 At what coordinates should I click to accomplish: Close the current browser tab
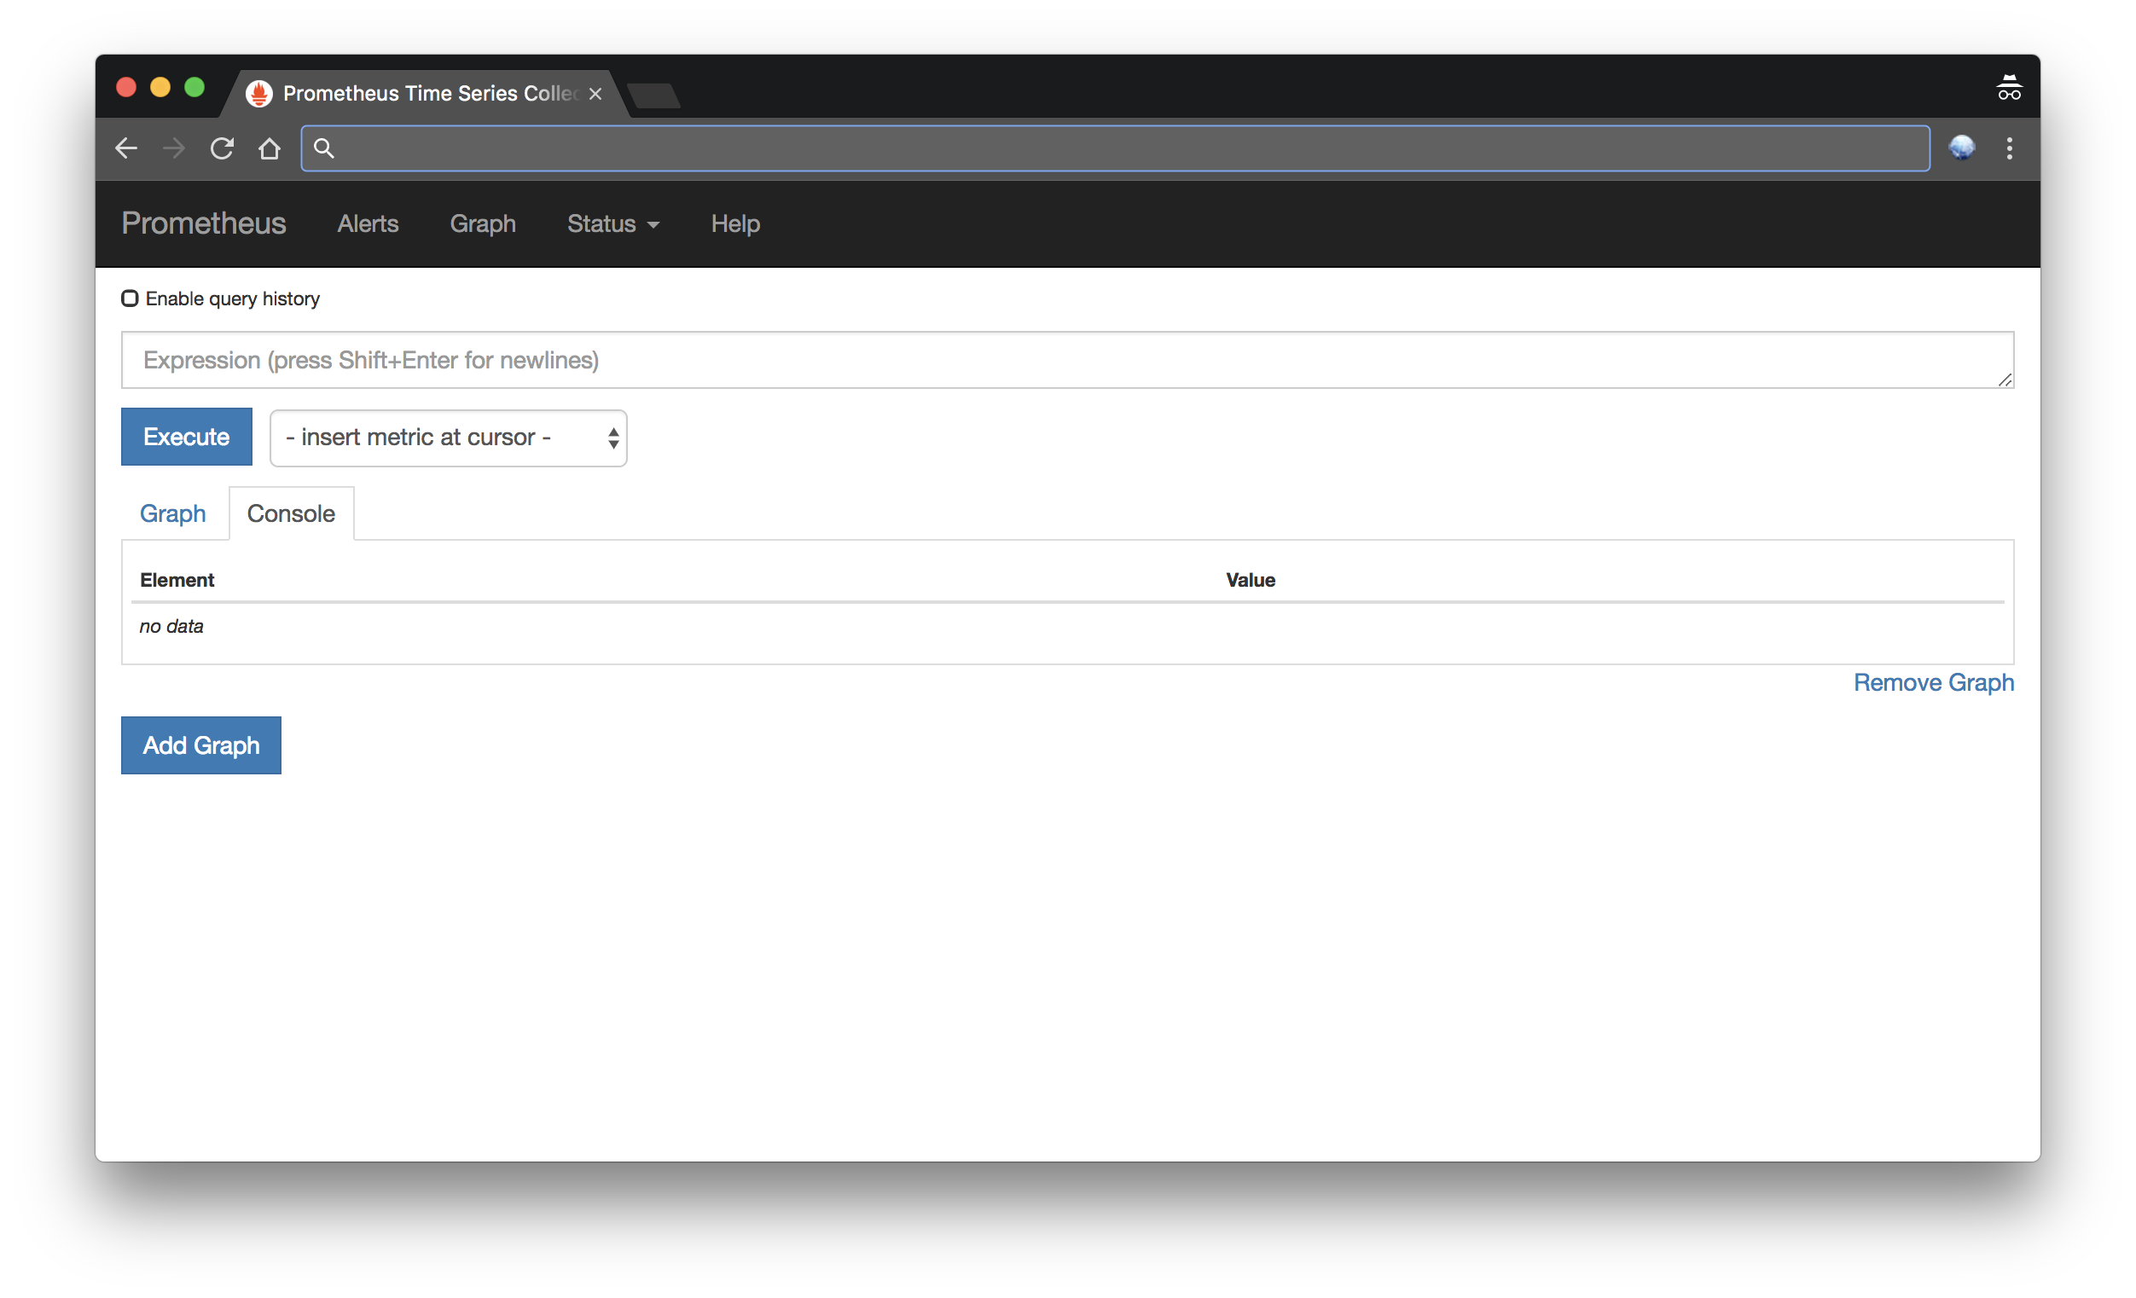tap(594, 94)
